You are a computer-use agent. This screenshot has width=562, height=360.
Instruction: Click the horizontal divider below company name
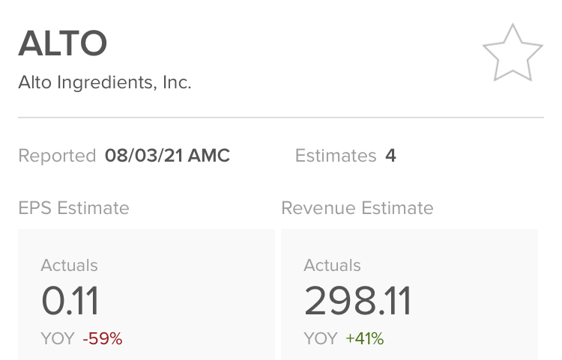(x=281, y=118)
